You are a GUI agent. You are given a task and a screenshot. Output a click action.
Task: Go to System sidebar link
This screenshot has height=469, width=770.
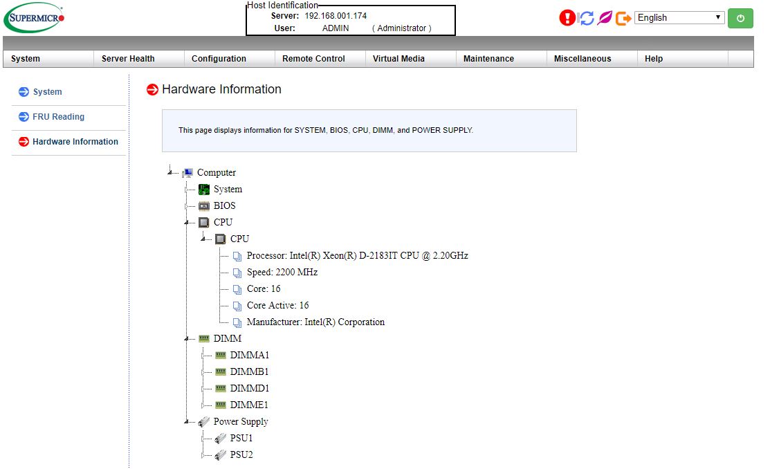click(47, 92)
